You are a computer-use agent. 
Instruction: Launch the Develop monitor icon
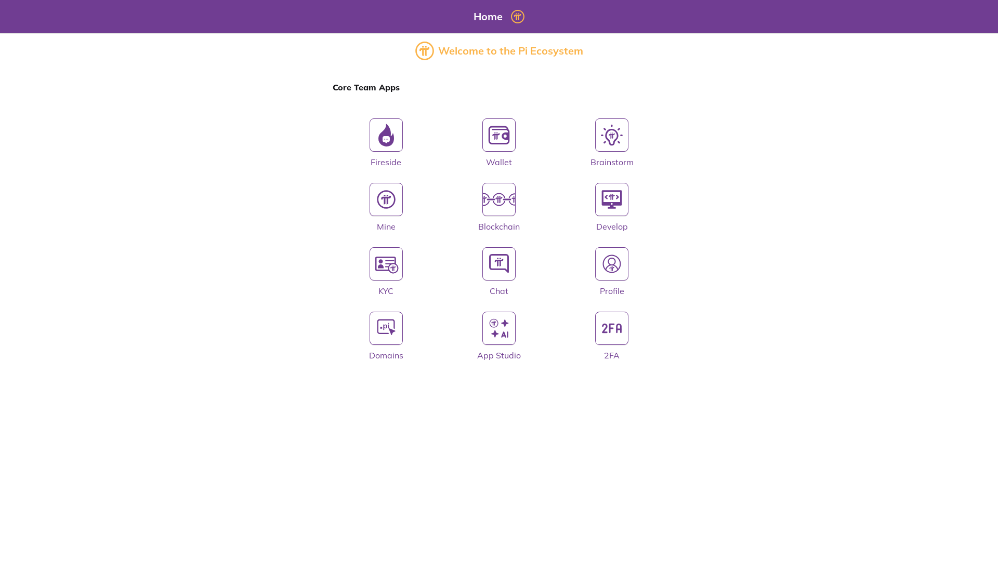pyautogui.click(x=611, y=199)
